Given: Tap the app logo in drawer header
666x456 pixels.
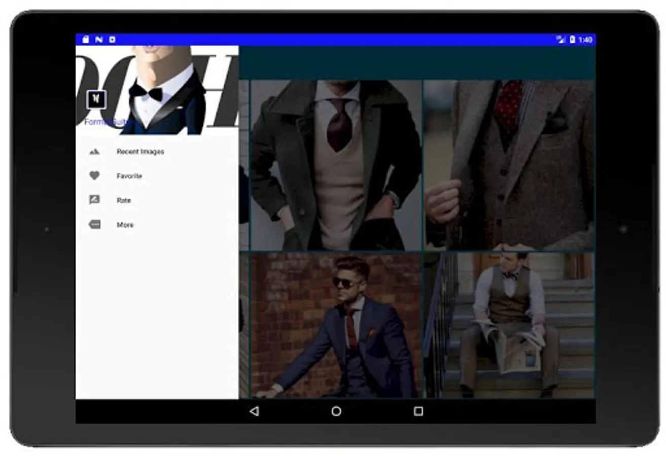Looking at the screenshot, I should (96, 99).
